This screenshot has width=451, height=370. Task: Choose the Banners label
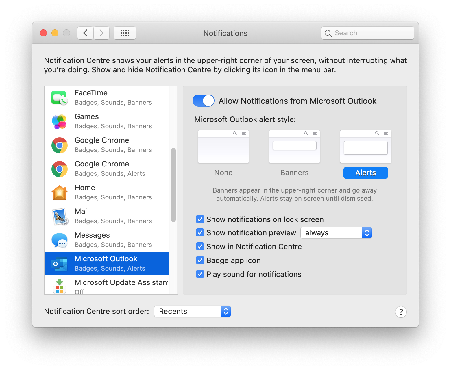(295, 173)
